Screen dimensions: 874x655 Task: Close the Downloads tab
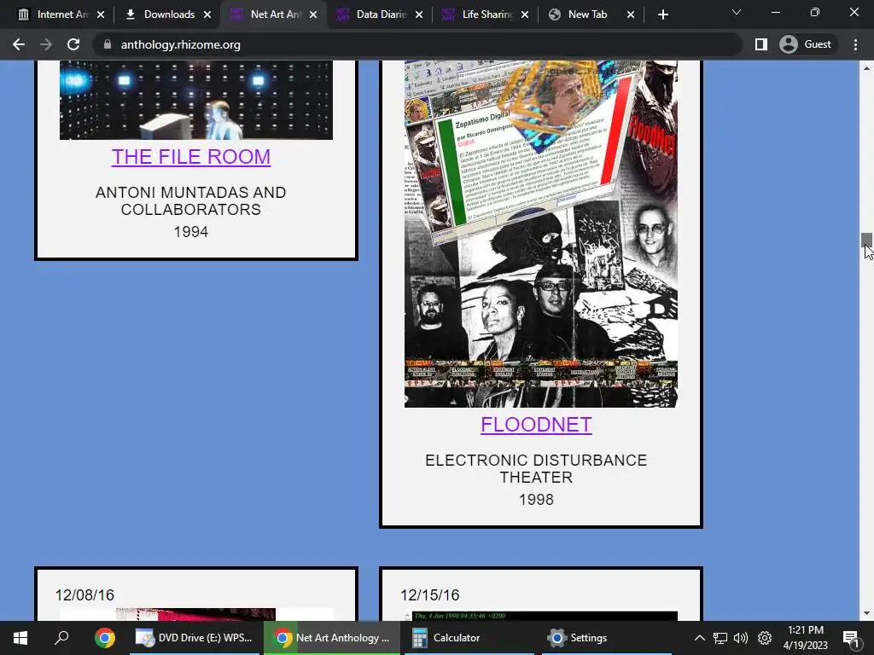tap(207, 14)
